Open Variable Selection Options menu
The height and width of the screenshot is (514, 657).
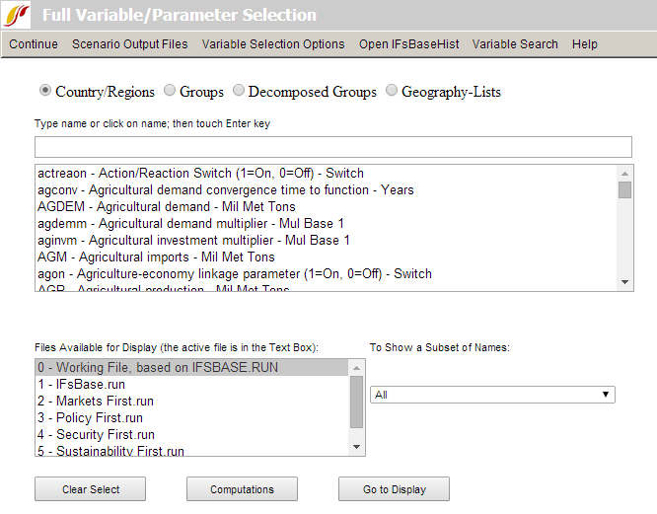tap(273, 44)
